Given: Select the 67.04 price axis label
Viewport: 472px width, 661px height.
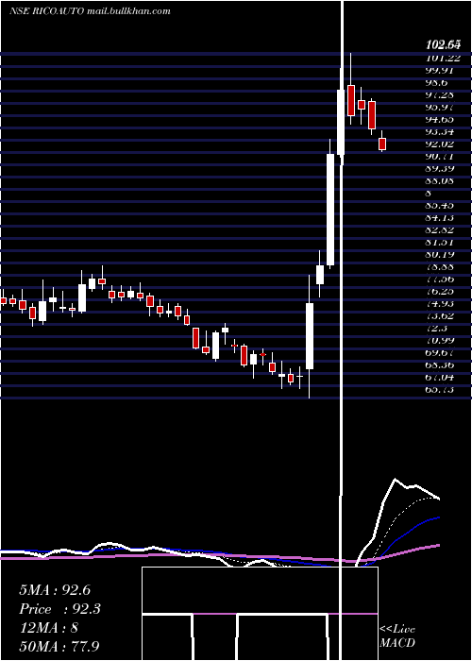Looking at the screenshot, I should click(441, 377).
